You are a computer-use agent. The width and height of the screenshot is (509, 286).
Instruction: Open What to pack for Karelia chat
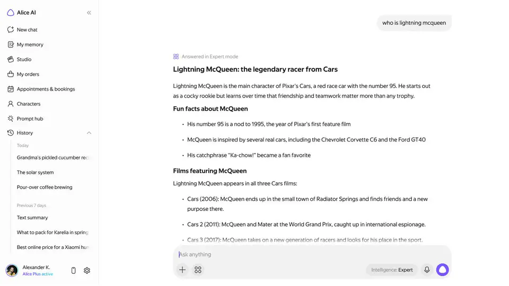(x=52, y=233)
